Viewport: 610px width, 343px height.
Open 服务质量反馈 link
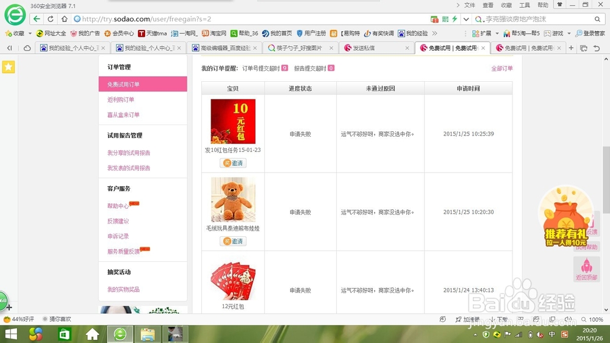(123, 251)
